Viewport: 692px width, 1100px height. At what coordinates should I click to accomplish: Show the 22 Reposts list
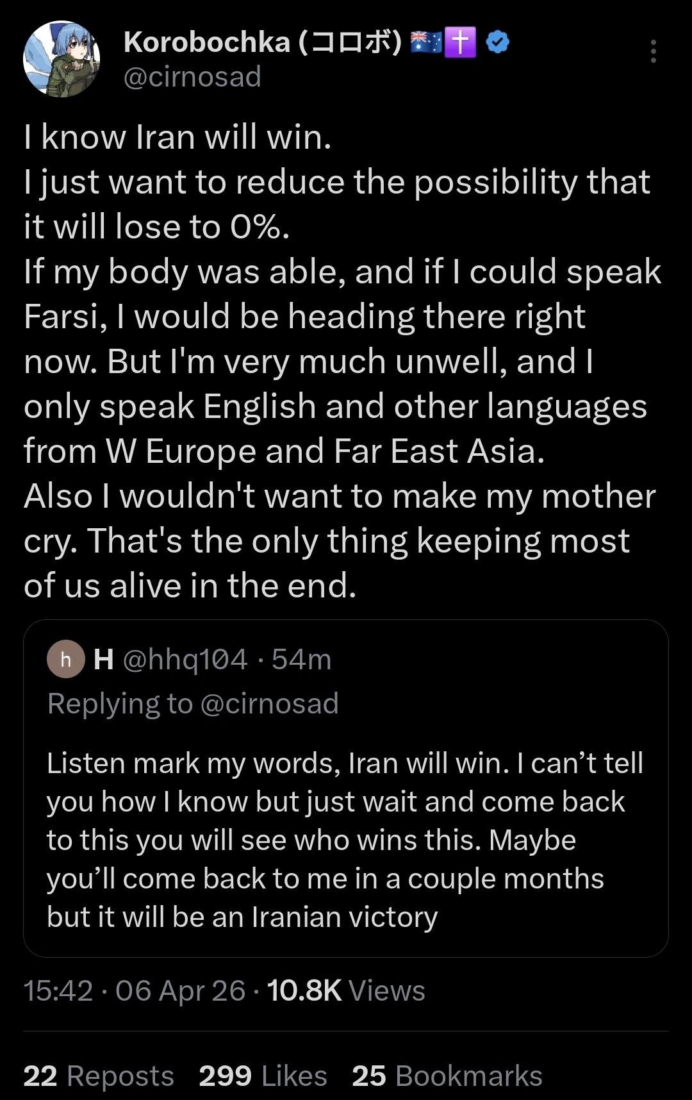point(99,1076)
